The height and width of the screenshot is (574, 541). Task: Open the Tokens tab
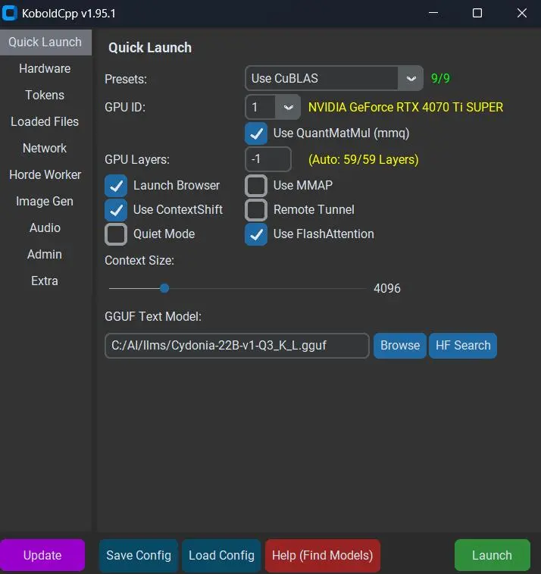pos(45,96)
